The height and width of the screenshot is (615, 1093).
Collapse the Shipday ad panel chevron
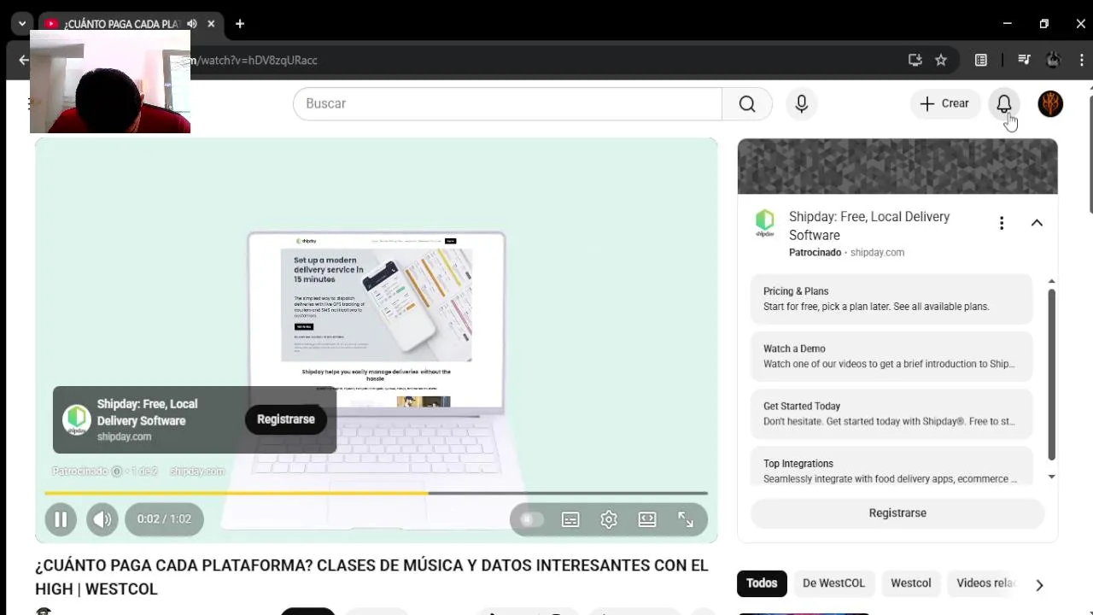point(1037,223)
